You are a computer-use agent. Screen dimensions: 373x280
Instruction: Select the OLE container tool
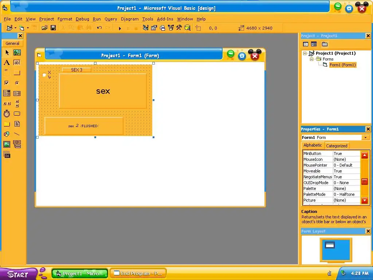point(7,155)
